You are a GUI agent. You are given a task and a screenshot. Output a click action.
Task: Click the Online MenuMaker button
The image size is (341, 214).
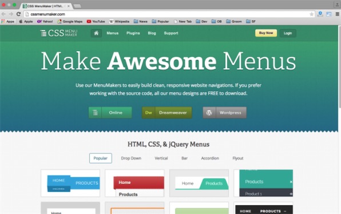pyautogui.click(x=110, y=113)
